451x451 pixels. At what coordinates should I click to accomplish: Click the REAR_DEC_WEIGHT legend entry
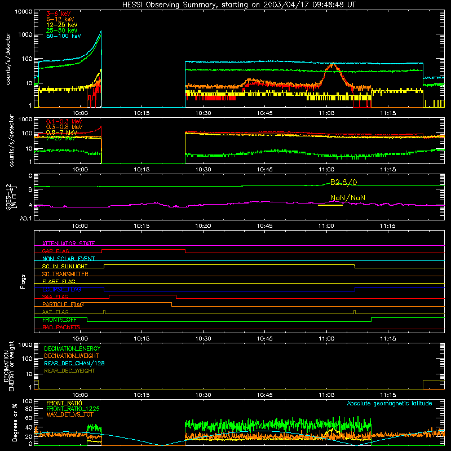(69, 371)
